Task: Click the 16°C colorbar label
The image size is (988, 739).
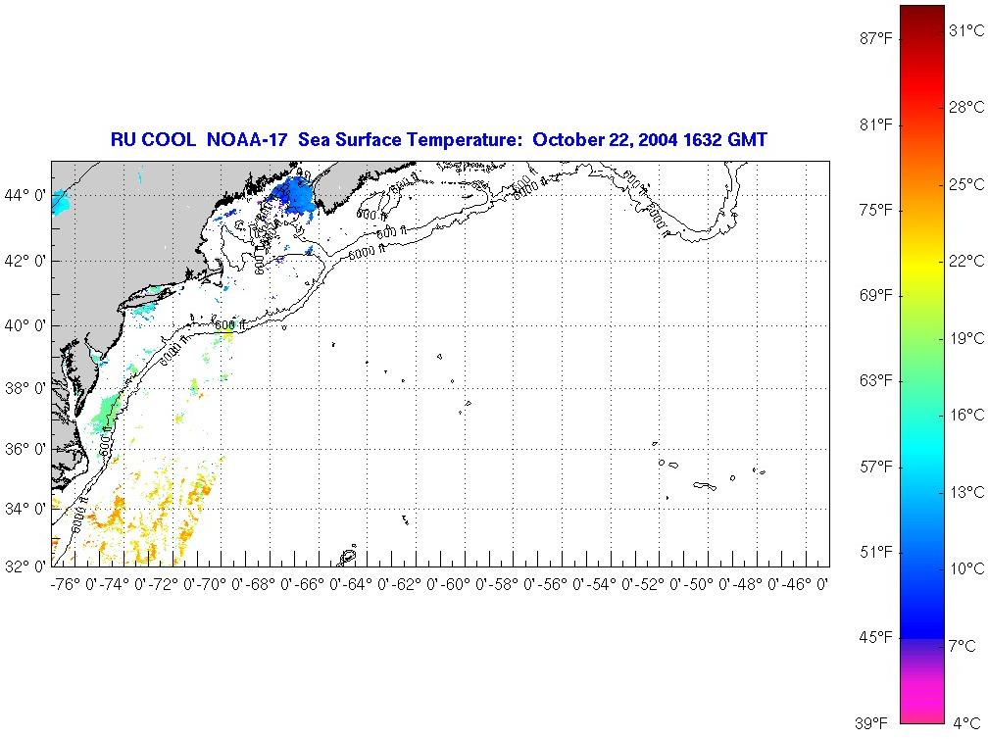Action: pos(966,416)
